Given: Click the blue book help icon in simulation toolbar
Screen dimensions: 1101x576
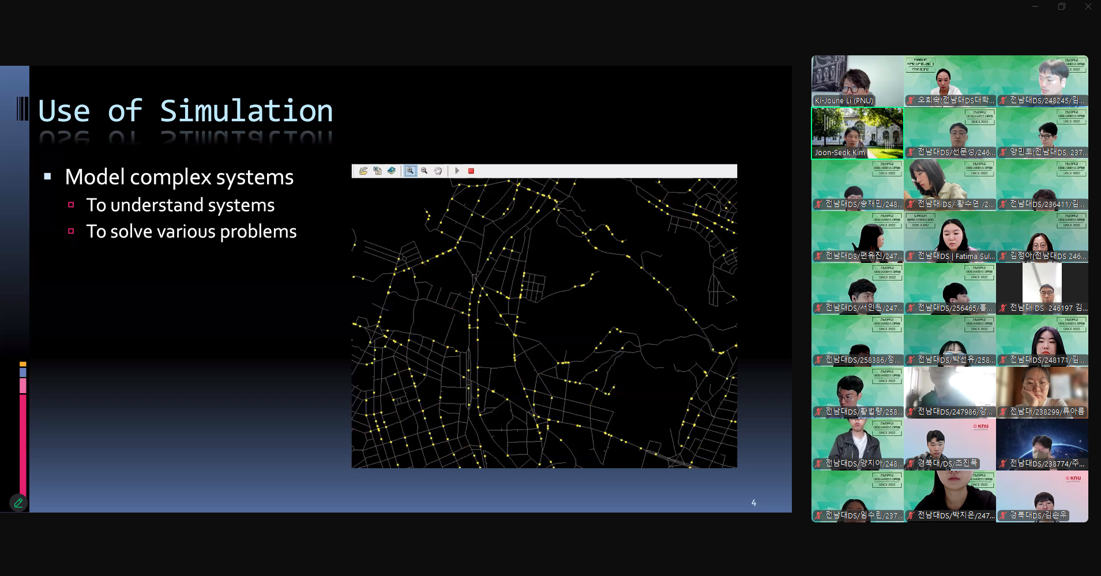Looking at the screenshot, I should (x=392, y=171).
